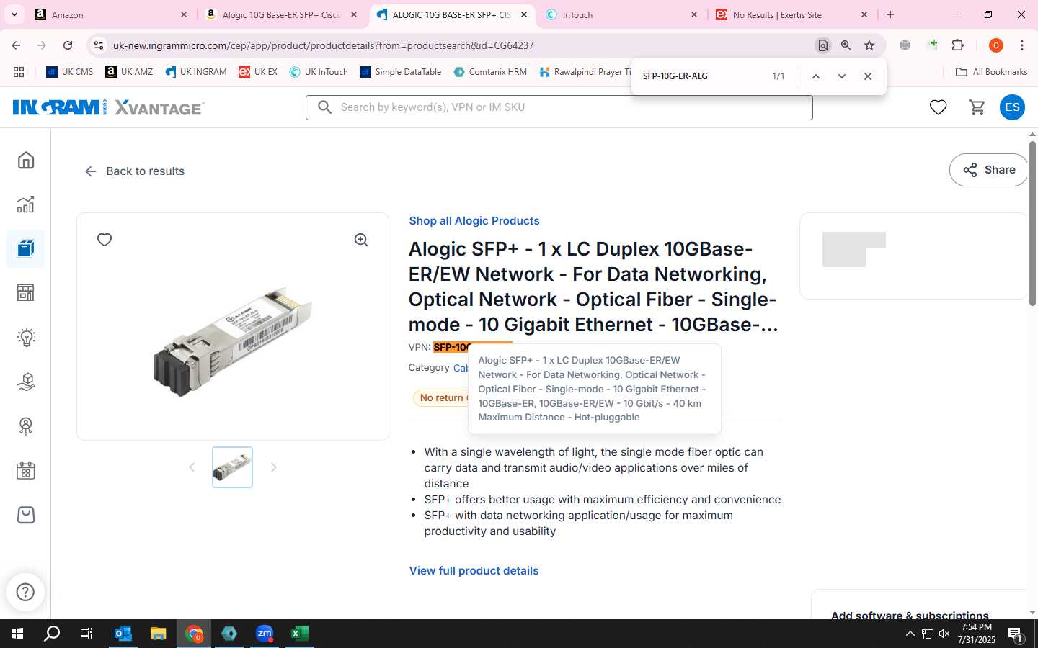Open the help question mark icon
1038x648 pixels.
[25, 592]
